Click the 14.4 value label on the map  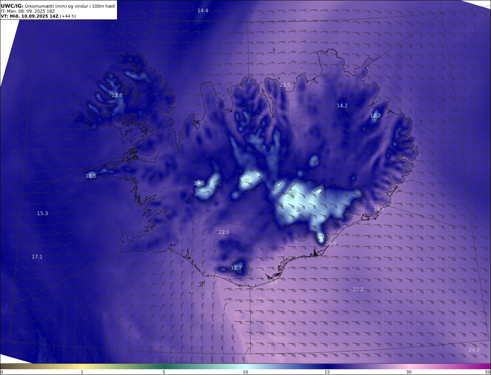coord(203,10)
